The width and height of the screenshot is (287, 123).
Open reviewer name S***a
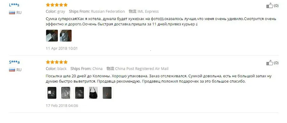pos(14,62)
